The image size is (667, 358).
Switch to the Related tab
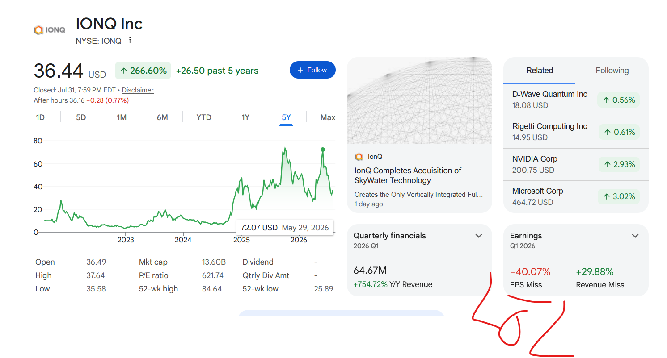click(540, 71)
